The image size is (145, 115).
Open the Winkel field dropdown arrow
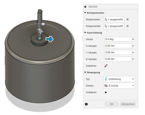(133, 39)
